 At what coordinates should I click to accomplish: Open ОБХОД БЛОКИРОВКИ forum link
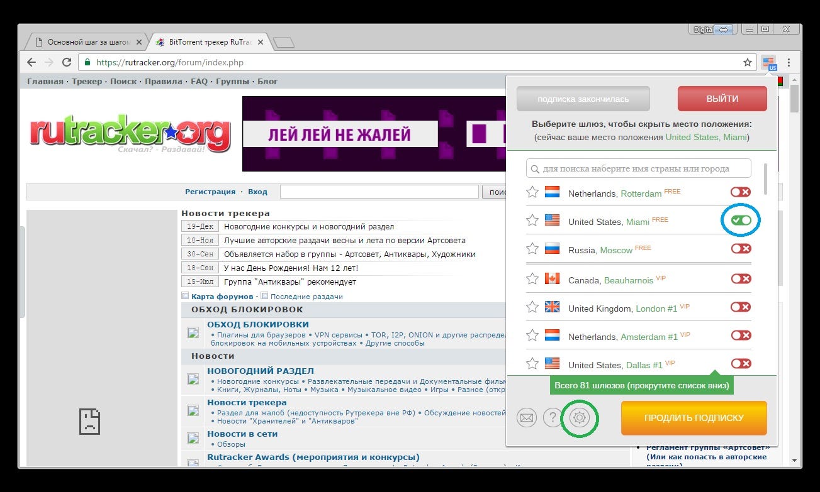click(258, 324)
